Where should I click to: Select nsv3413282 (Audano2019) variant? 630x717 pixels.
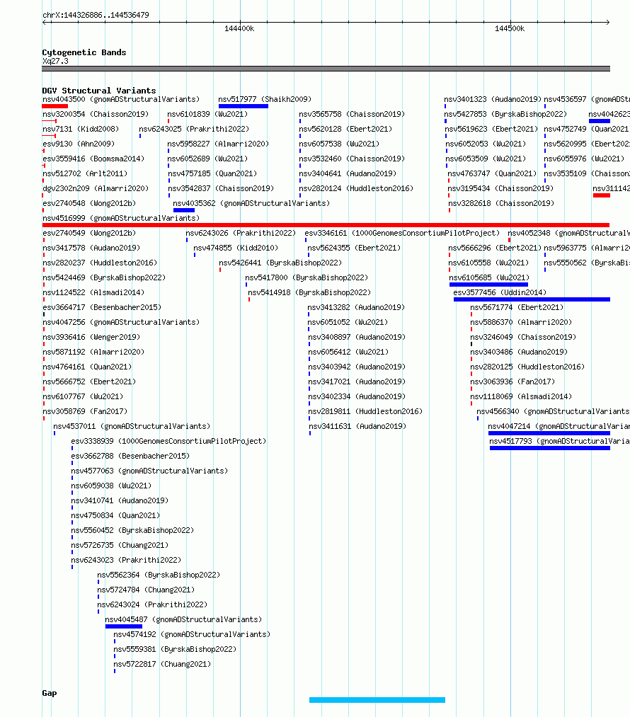pos(356,307)
